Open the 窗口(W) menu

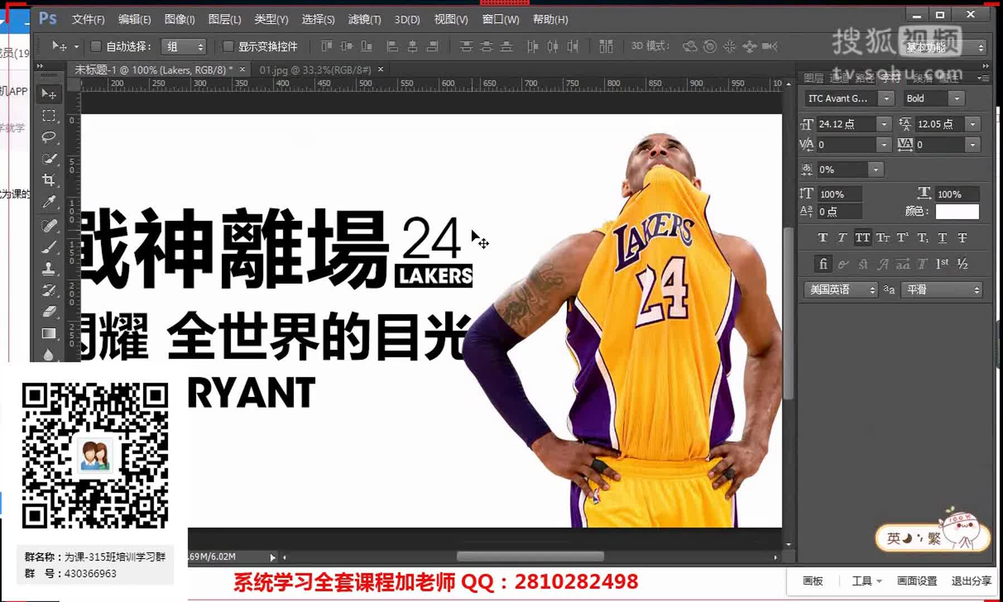tap(501, 20)
